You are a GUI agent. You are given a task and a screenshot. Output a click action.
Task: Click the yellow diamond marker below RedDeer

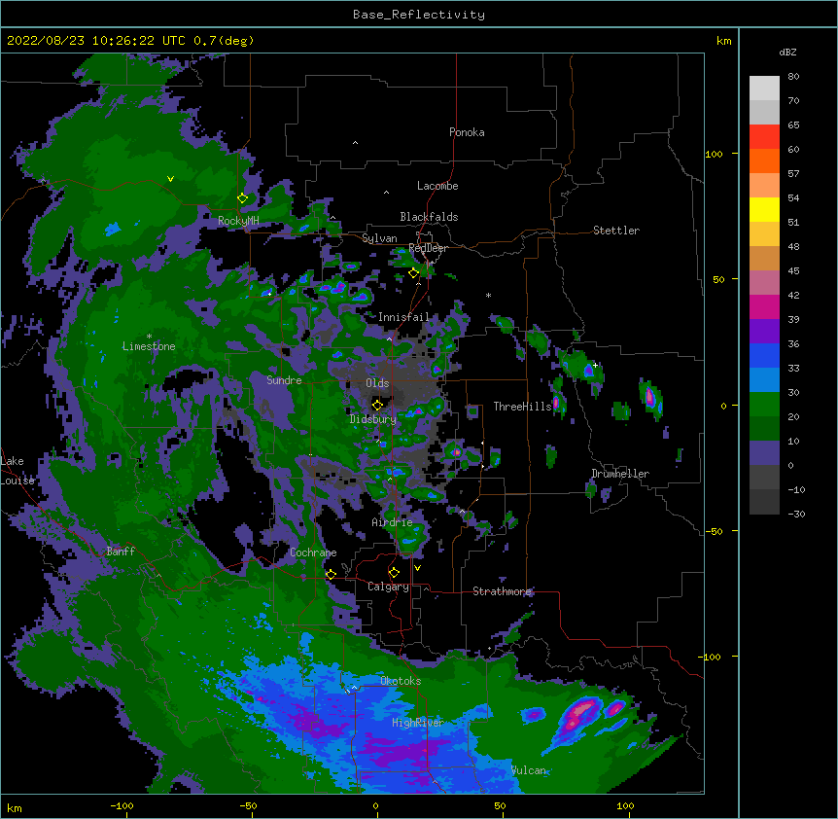413,273
